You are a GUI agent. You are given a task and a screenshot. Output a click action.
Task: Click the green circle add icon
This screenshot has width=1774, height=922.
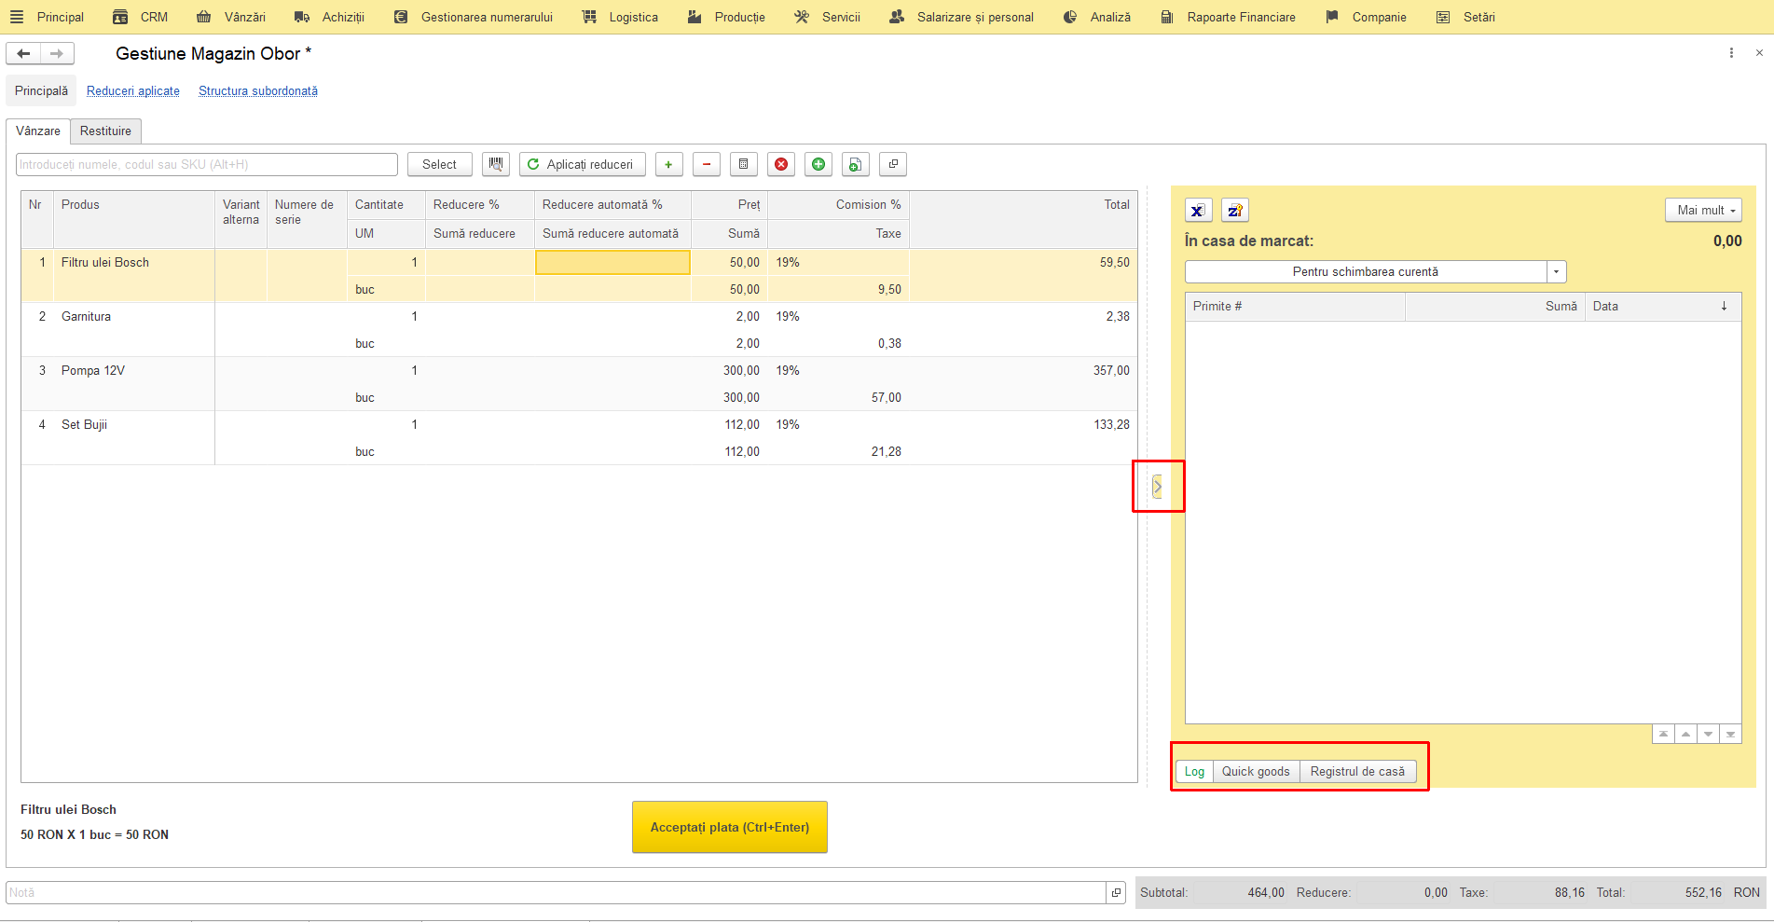coord(818,164)
